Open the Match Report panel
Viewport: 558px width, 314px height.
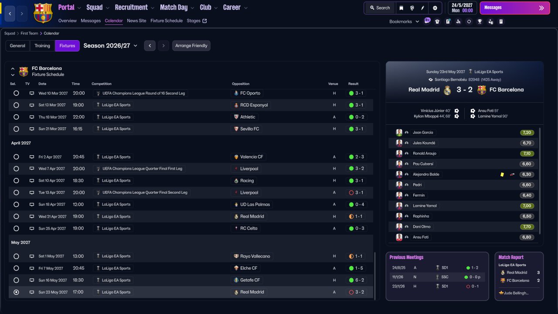[519, 276]
